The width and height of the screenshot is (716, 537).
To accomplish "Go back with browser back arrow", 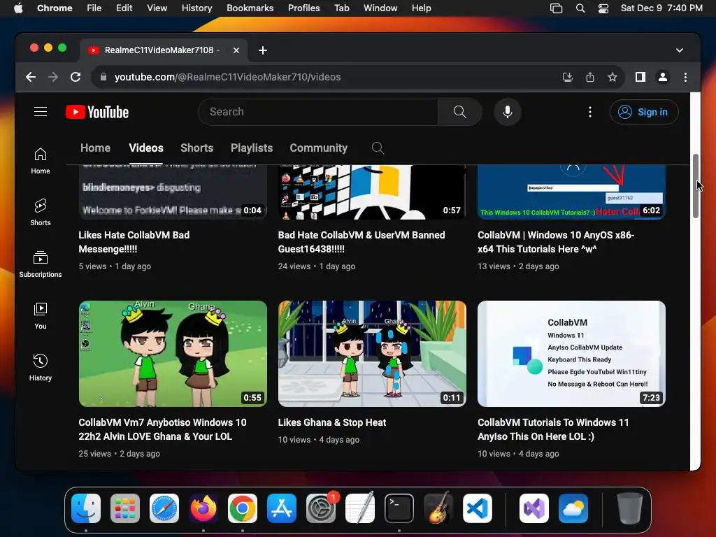I will [x=31, y=77].
